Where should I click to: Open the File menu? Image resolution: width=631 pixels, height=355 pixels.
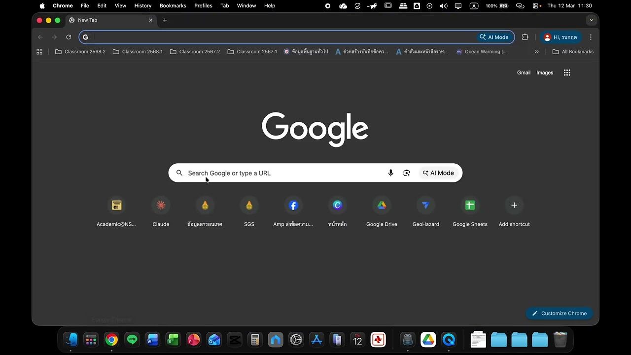pyautogui.click(x=85, y=6)
